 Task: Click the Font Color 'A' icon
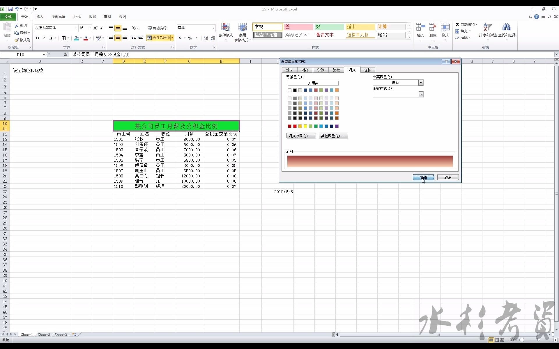(x=86, y=38)
